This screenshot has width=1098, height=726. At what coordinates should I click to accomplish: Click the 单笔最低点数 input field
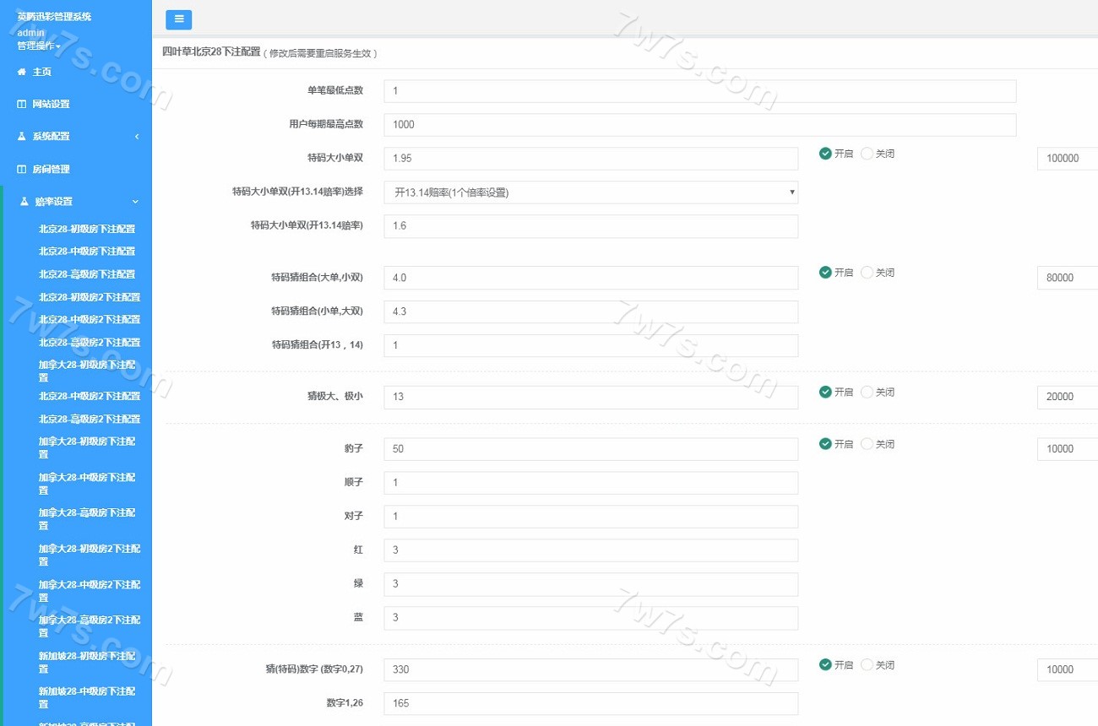tap(699, 91)
